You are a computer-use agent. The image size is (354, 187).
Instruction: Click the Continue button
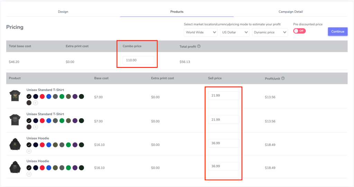point(337,31)
